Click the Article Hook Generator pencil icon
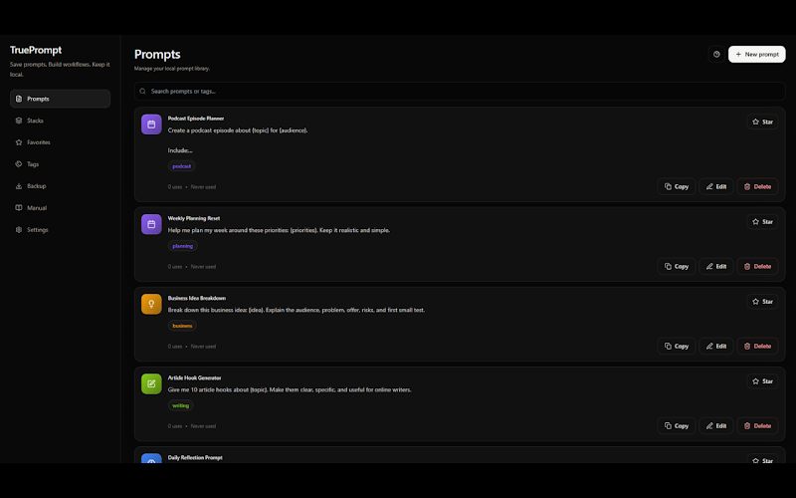This screenshot has width=796, height=498. (151, 383)
